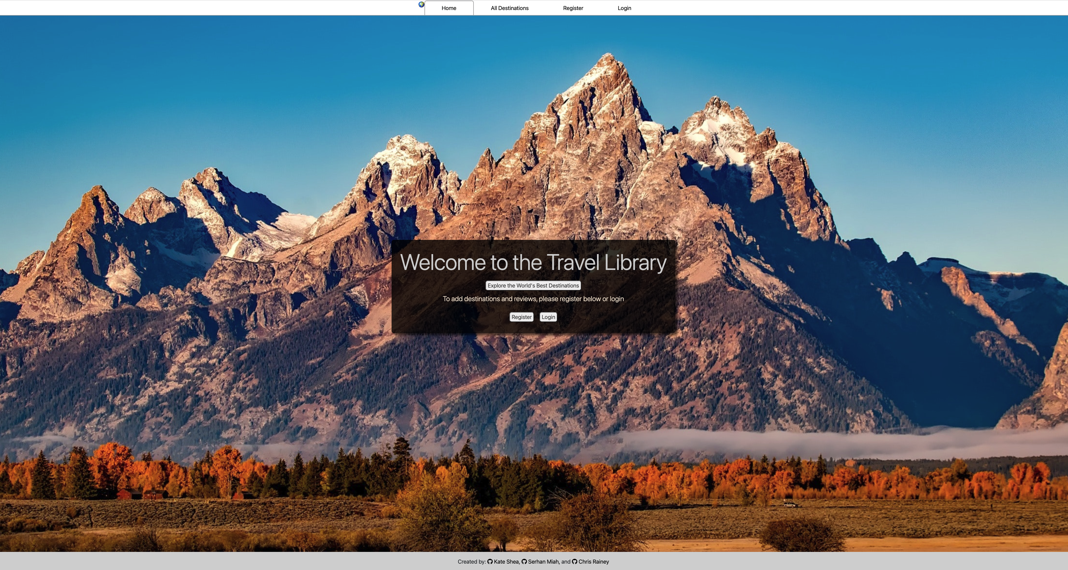Click GitHub icon beside Kate Shea
The image size is (1068, 570).
click(x=490, y=562)
